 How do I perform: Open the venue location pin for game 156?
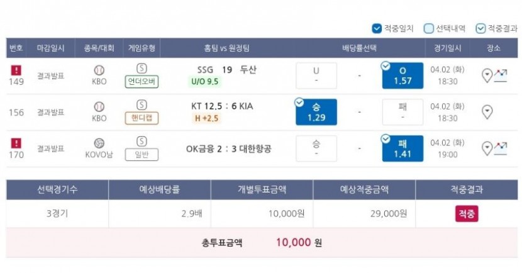pyautogui.click(x=487, y=112)
